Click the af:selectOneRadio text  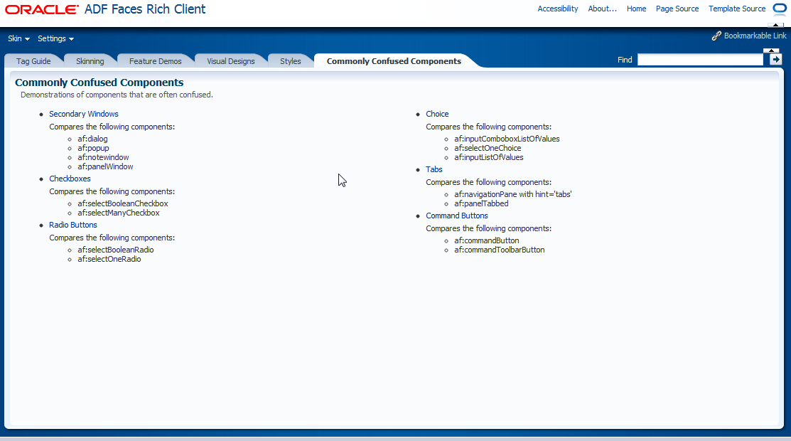pyautogui.click(x=109, y=259)
